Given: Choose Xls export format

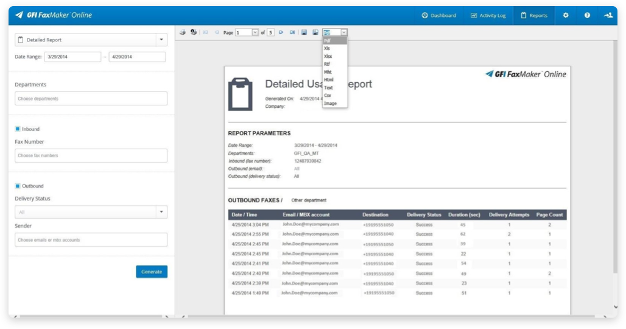Looking at the screenshot, I should click(334, 48).
